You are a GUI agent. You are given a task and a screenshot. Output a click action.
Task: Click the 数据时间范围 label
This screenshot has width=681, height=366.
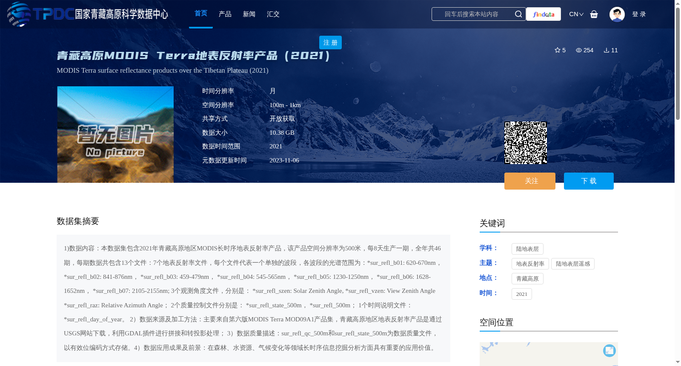click(221, 146)
